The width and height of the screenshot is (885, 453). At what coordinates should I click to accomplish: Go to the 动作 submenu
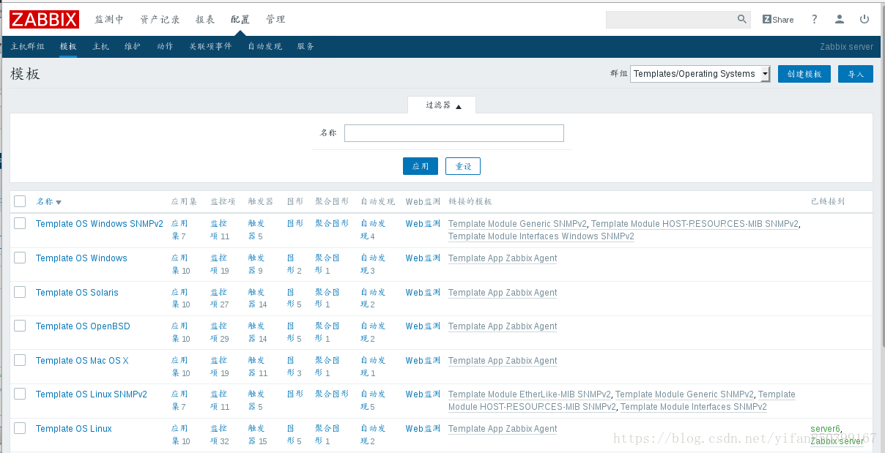click(165, 46)
